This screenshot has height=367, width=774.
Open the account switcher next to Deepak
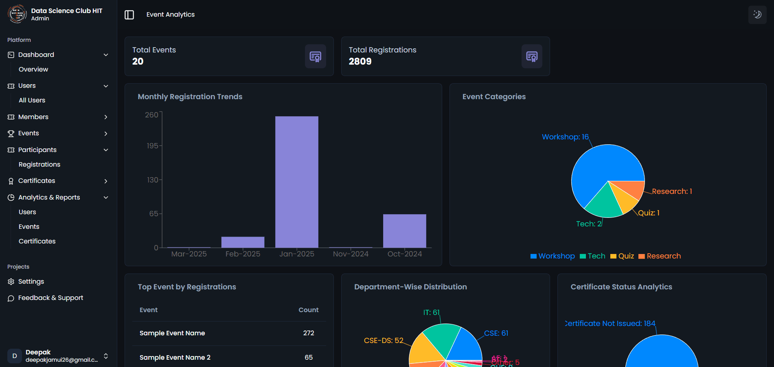[x=105, y=356]
